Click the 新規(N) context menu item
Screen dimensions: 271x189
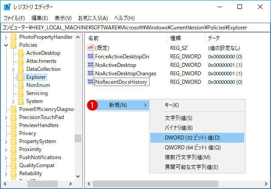[x=121, y=105]
